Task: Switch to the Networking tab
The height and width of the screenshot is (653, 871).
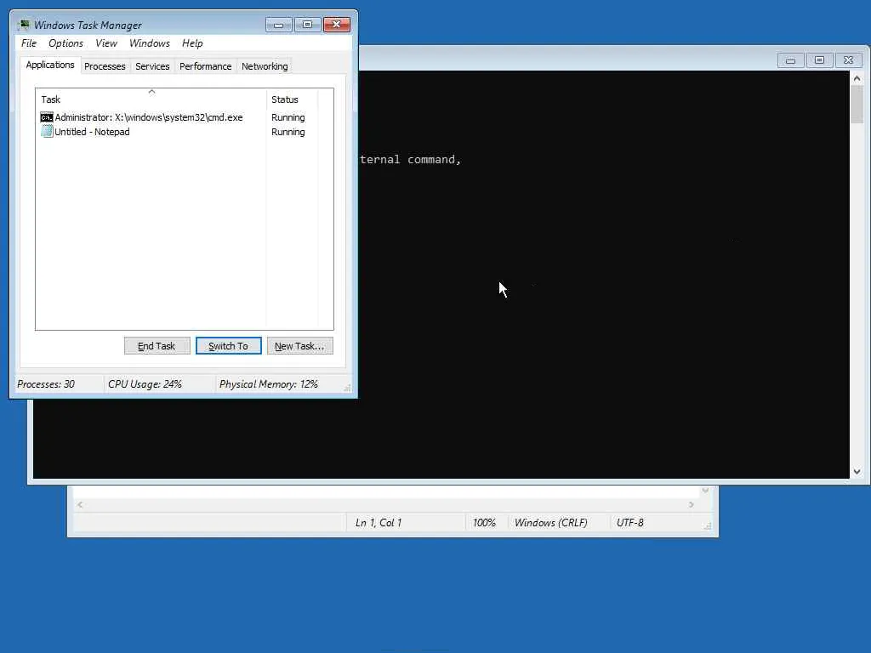Action: 265,66
